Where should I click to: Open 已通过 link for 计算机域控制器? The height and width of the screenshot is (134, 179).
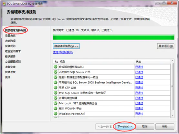point(139,98)
